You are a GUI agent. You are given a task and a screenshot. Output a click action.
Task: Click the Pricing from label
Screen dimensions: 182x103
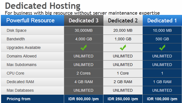[x=19, y=99]
